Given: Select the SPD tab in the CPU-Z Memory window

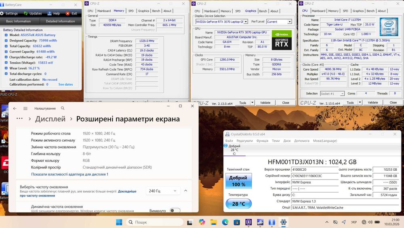Looking at the screenshot, I should [131, 11].
